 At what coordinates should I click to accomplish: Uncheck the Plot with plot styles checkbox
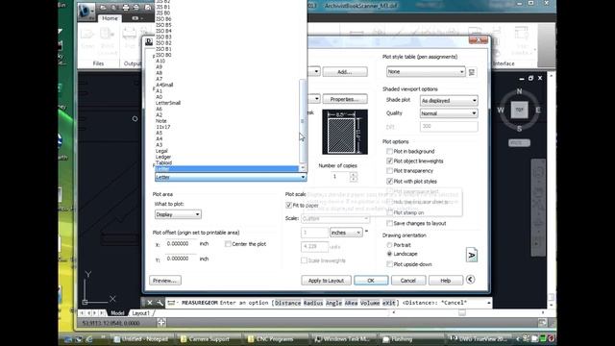[x=389, y=182]
